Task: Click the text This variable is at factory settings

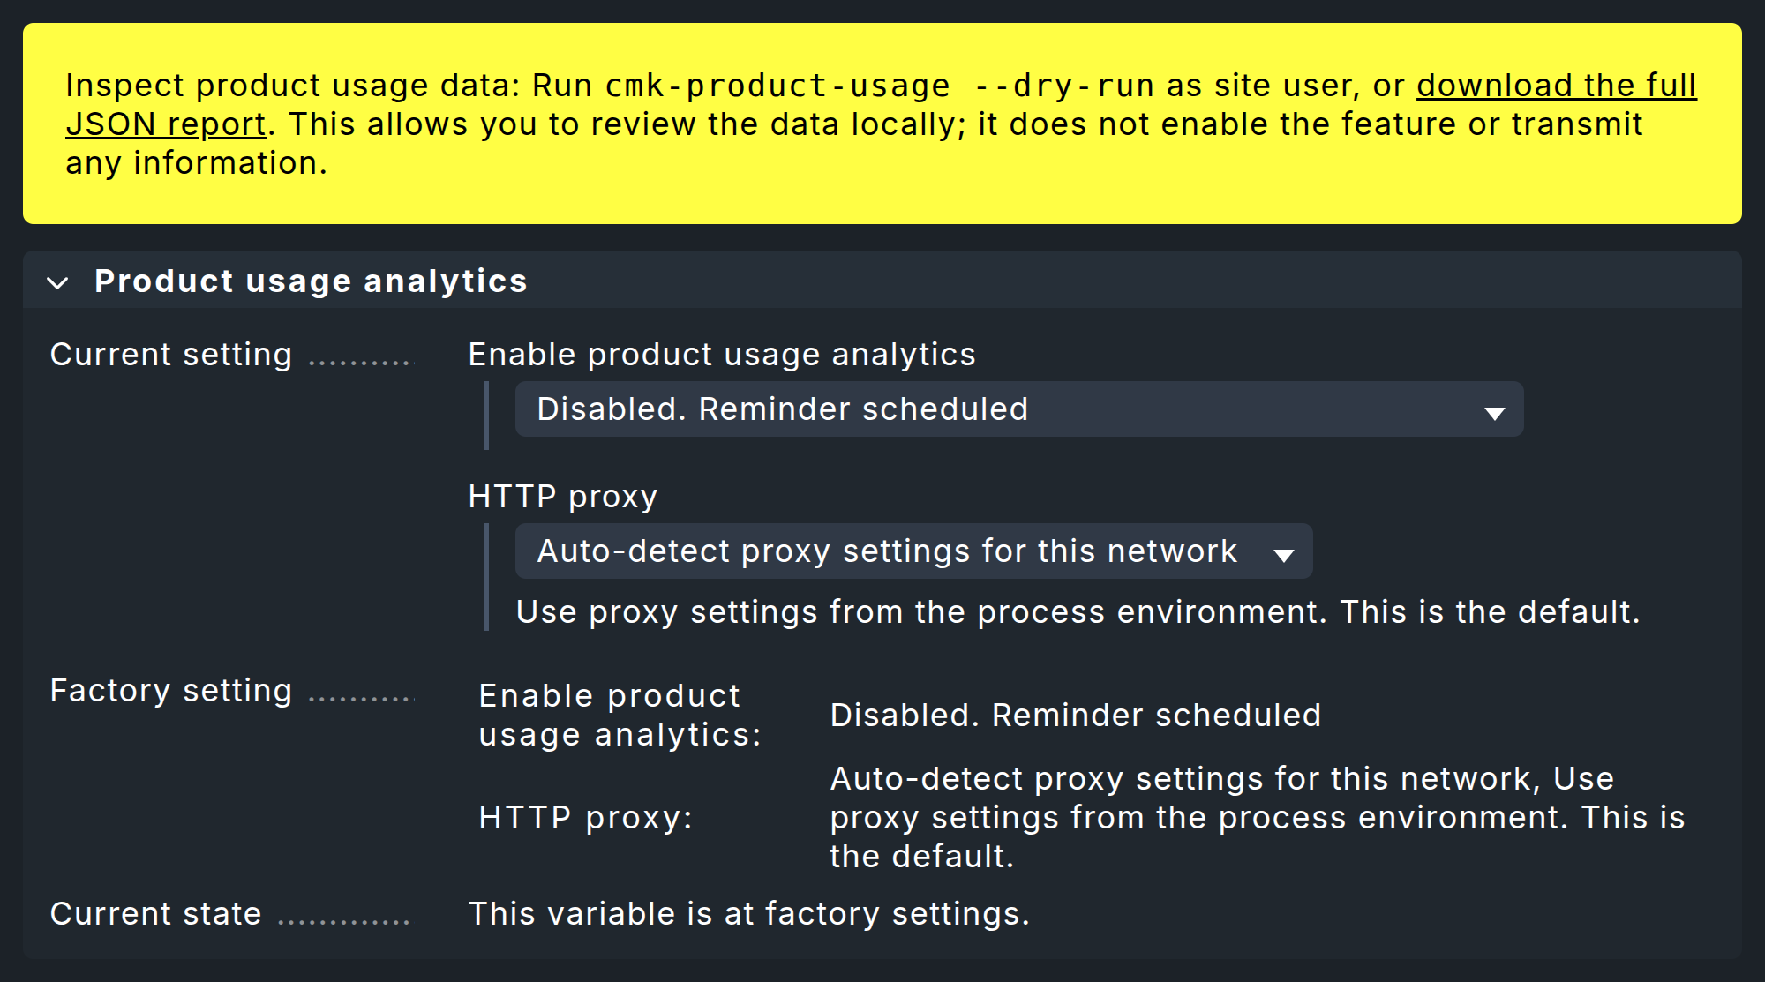Action: pos(748,913)
